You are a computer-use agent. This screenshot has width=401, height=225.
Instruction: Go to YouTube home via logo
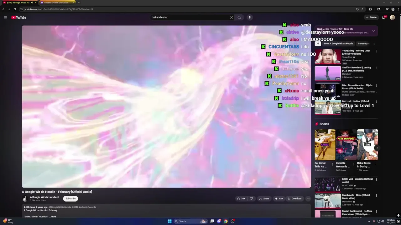pyautogui.click(x=19, y=17)
